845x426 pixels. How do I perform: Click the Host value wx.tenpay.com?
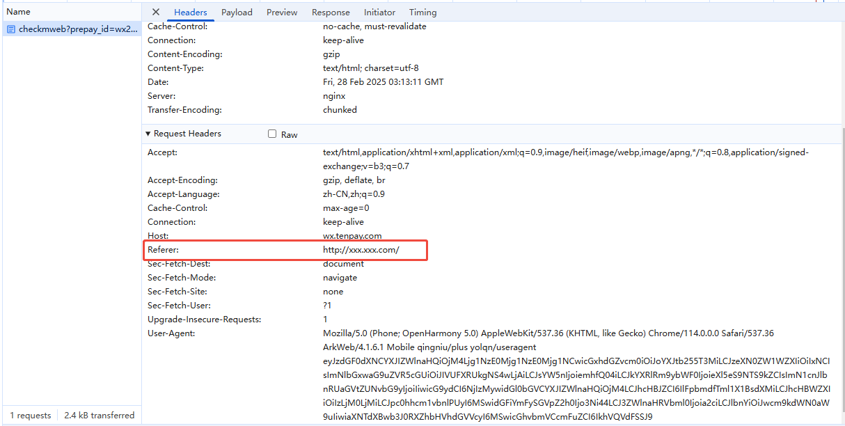352,235
